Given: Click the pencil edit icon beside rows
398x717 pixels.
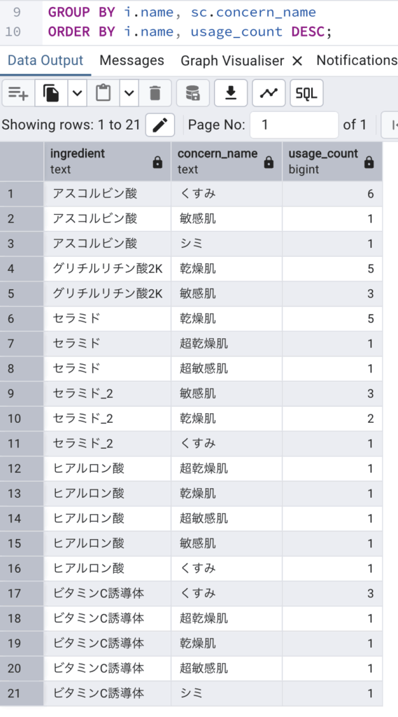Looking at the screenshot, I should (160, 125).
